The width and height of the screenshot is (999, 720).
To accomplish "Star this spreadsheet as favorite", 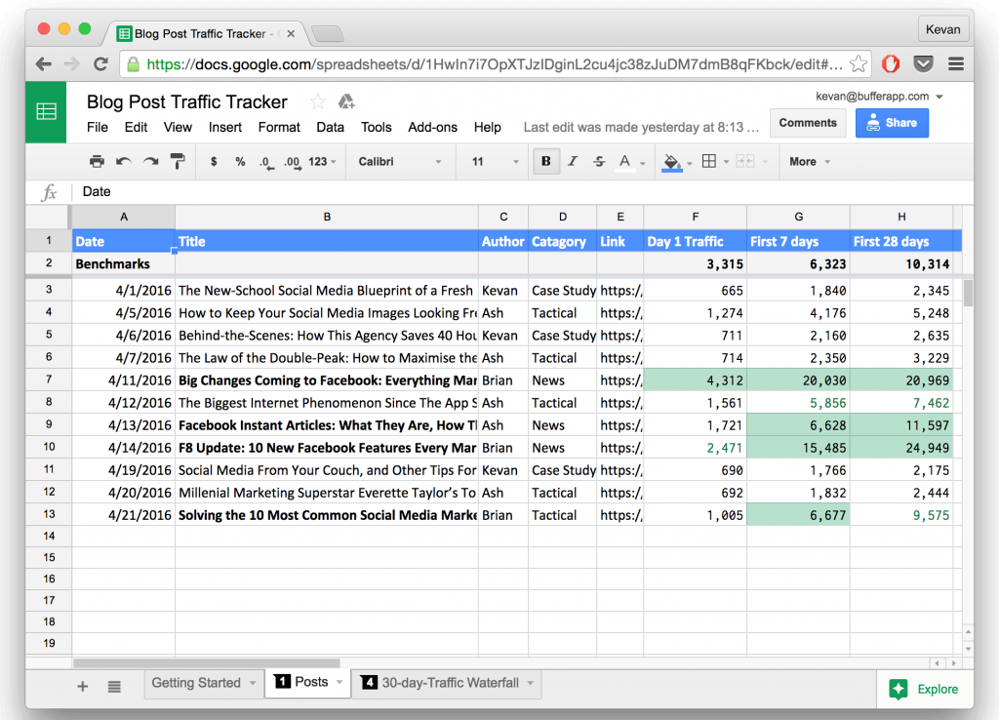I will [x=318, y=100].
